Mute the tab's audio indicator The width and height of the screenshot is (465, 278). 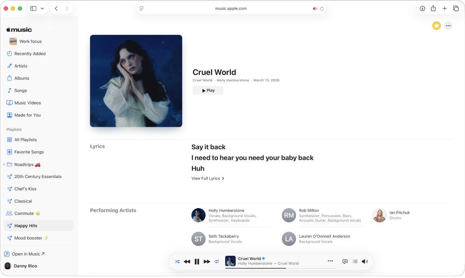[x=315, y=9]
